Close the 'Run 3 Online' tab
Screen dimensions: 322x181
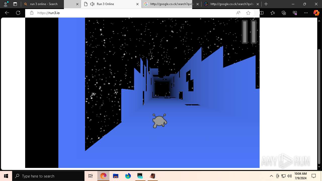click(137, 4)
